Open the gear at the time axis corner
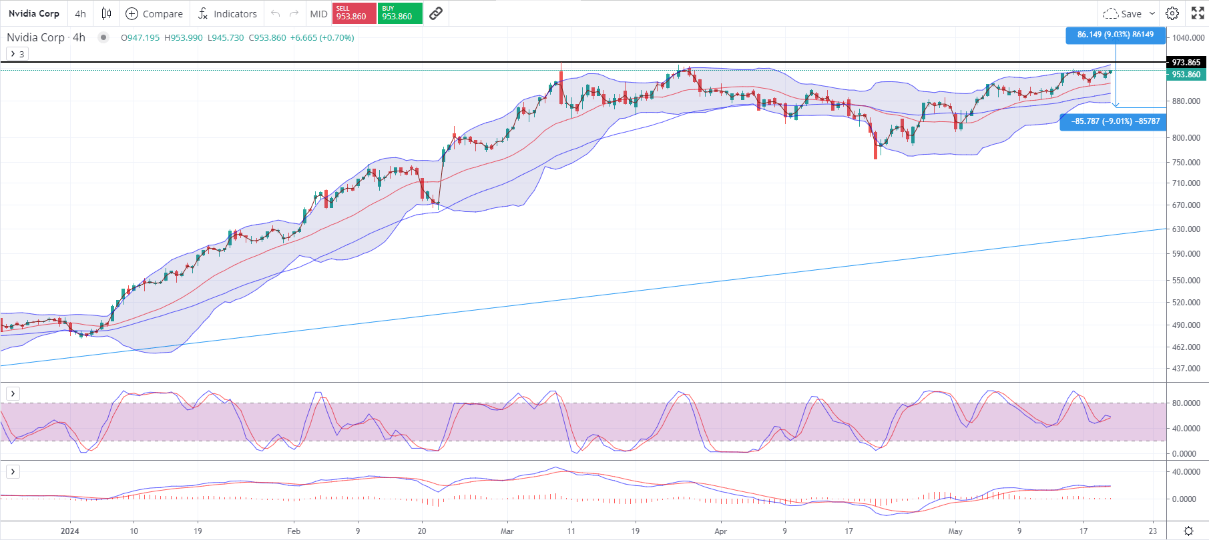Image resolution: width=1209 pixels, height=540 pixels. 1188,531
